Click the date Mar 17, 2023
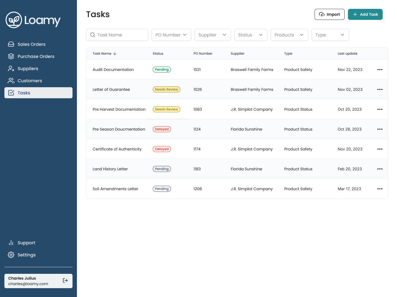Screen dimensions: 397x297 pos(349,189)
